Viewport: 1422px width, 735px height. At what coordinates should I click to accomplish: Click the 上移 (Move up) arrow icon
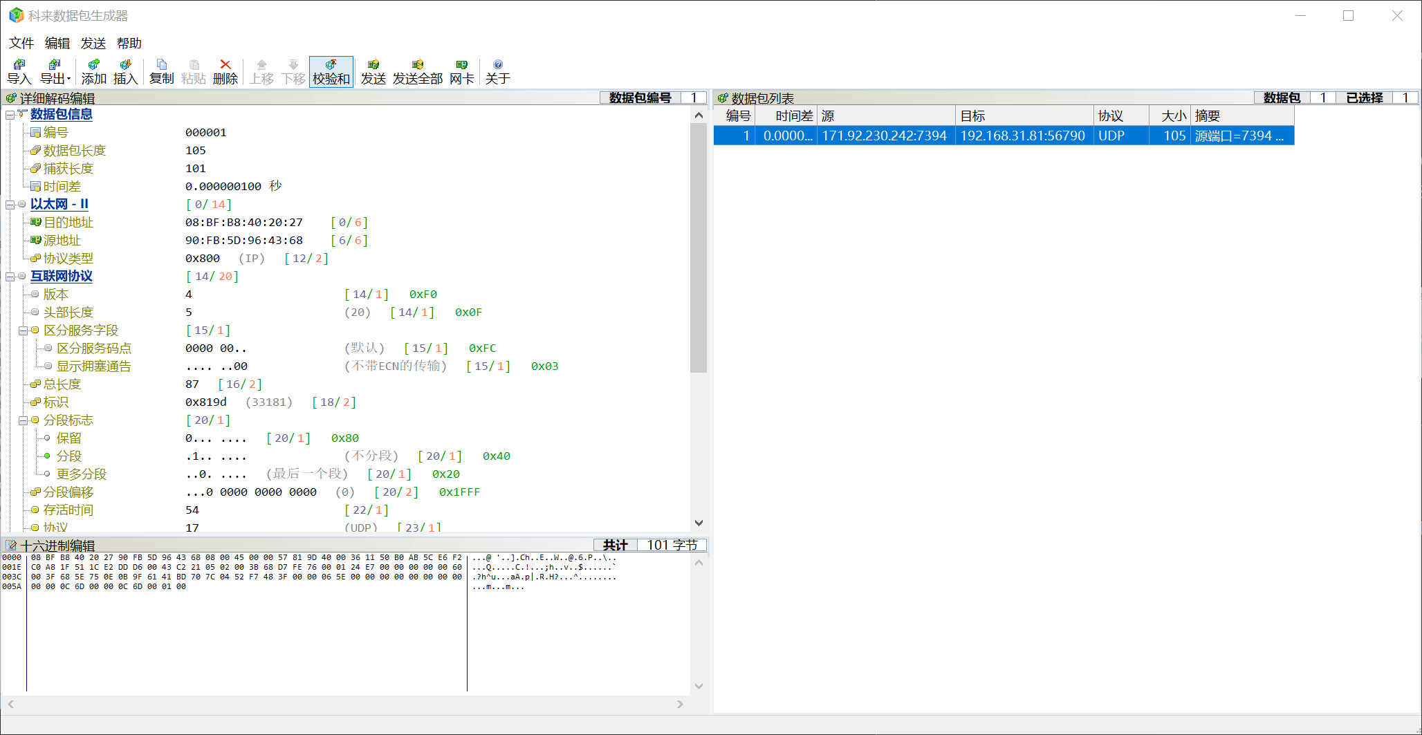tap(262, 72)
